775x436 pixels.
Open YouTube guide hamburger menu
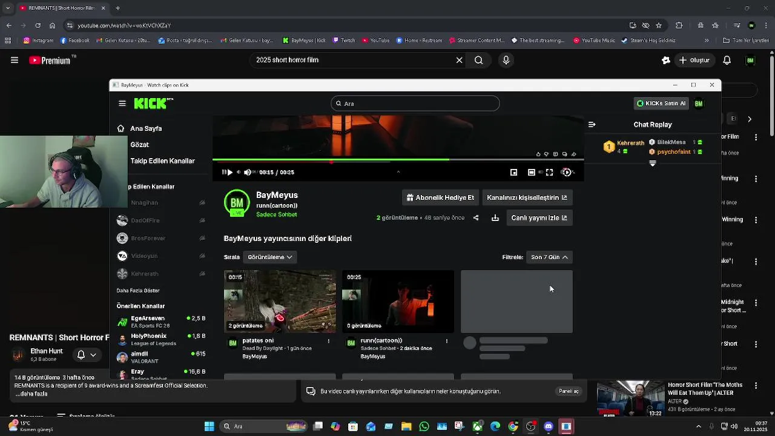tap(14, 60)
